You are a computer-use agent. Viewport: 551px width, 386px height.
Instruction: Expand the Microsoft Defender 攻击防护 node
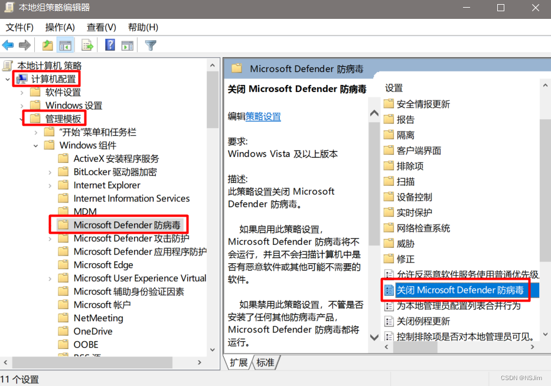[50, 239]
